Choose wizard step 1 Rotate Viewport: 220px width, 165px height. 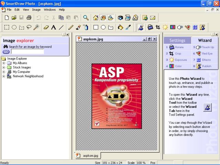177,47
